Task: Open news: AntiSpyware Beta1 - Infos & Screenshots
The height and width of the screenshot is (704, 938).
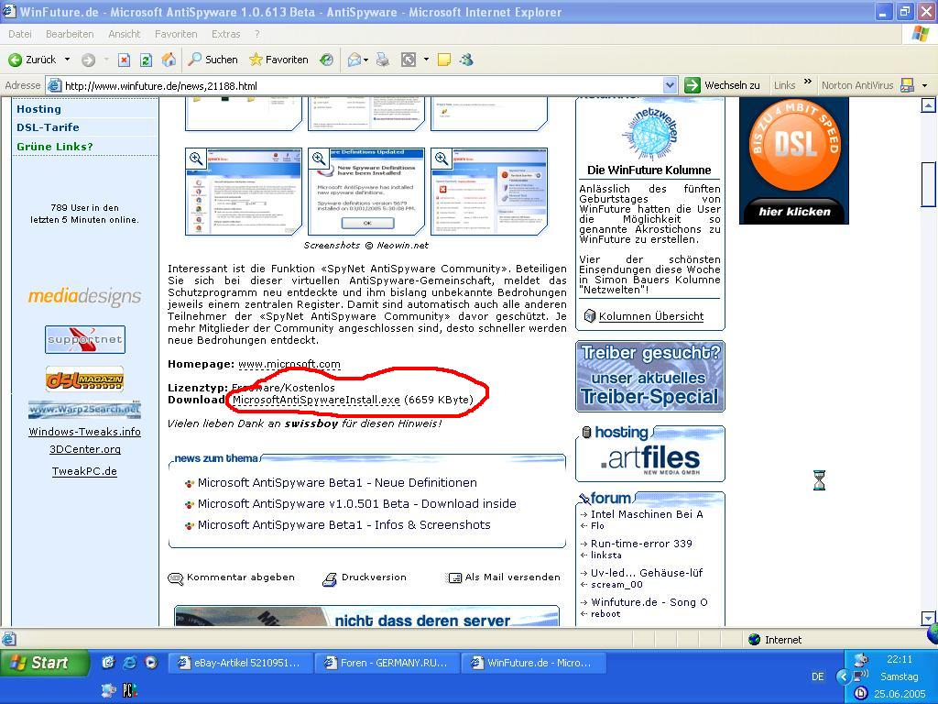Action: pos(344,524)
